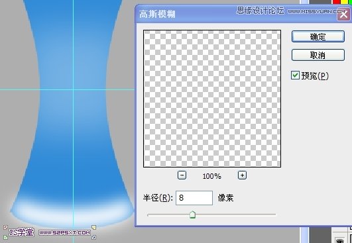Cancel the dialog via 取消
This screenshot has width=352, height=243.
318,55
